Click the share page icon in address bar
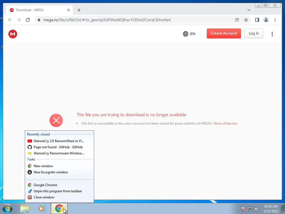 pos(237,20)
